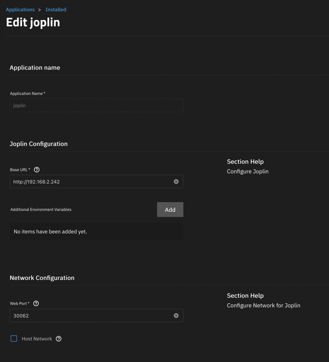Click the 'Configure Network for Joplin' help text
Screen dimensions: 329x362
264,305
